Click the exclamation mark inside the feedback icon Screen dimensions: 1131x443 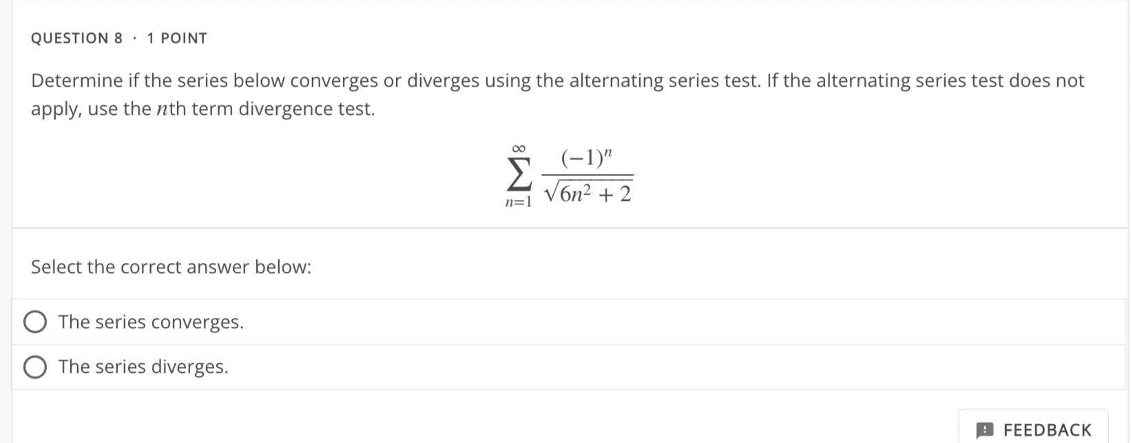(984, 428)
